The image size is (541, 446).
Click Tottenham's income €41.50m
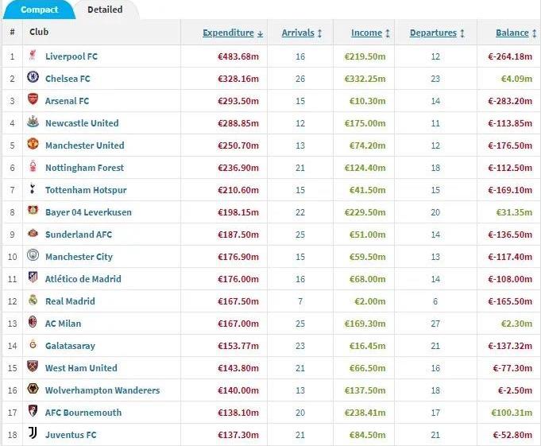point(368,190)
